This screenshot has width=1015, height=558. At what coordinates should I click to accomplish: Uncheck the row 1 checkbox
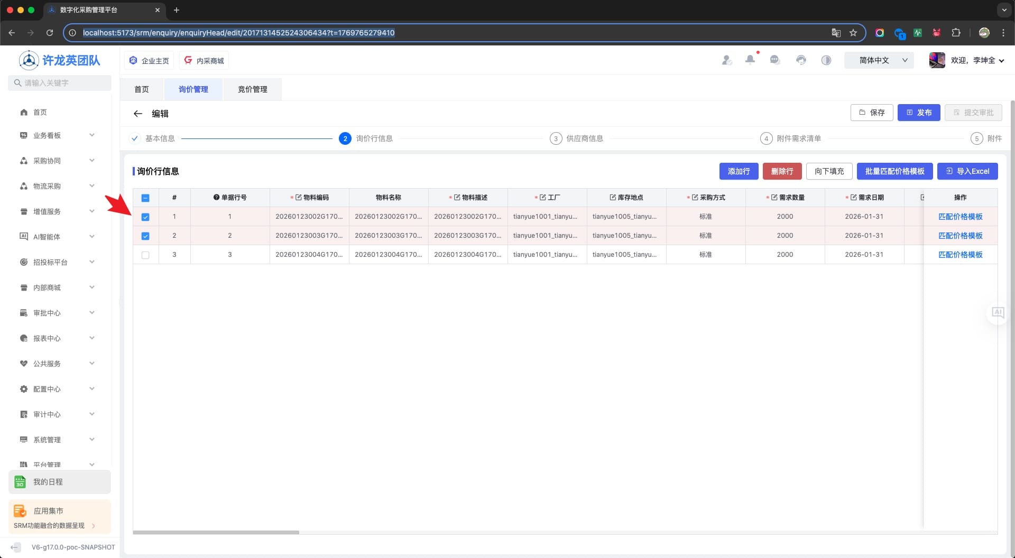(145, 217)
